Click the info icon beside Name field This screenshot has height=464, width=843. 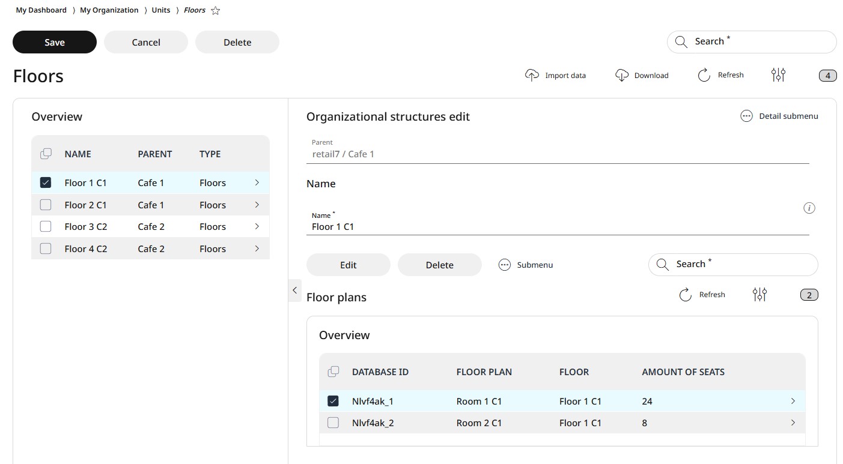(x=809, y=208)
